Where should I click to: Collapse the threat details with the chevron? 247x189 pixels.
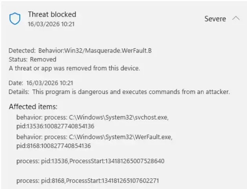[x=236, y=18]
